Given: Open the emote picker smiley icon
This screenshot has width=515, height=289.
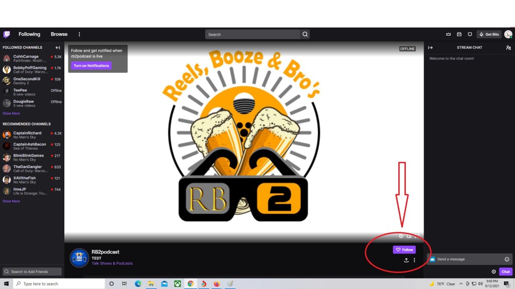Looking at the screenshot, I should [507, 259].
